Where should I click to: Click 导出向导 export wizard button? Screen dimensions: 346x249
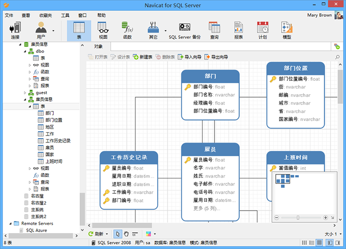(216, 57)
